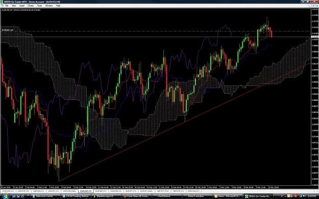Switch to the AUDJPY,H1 chart tab

[131, 191]
